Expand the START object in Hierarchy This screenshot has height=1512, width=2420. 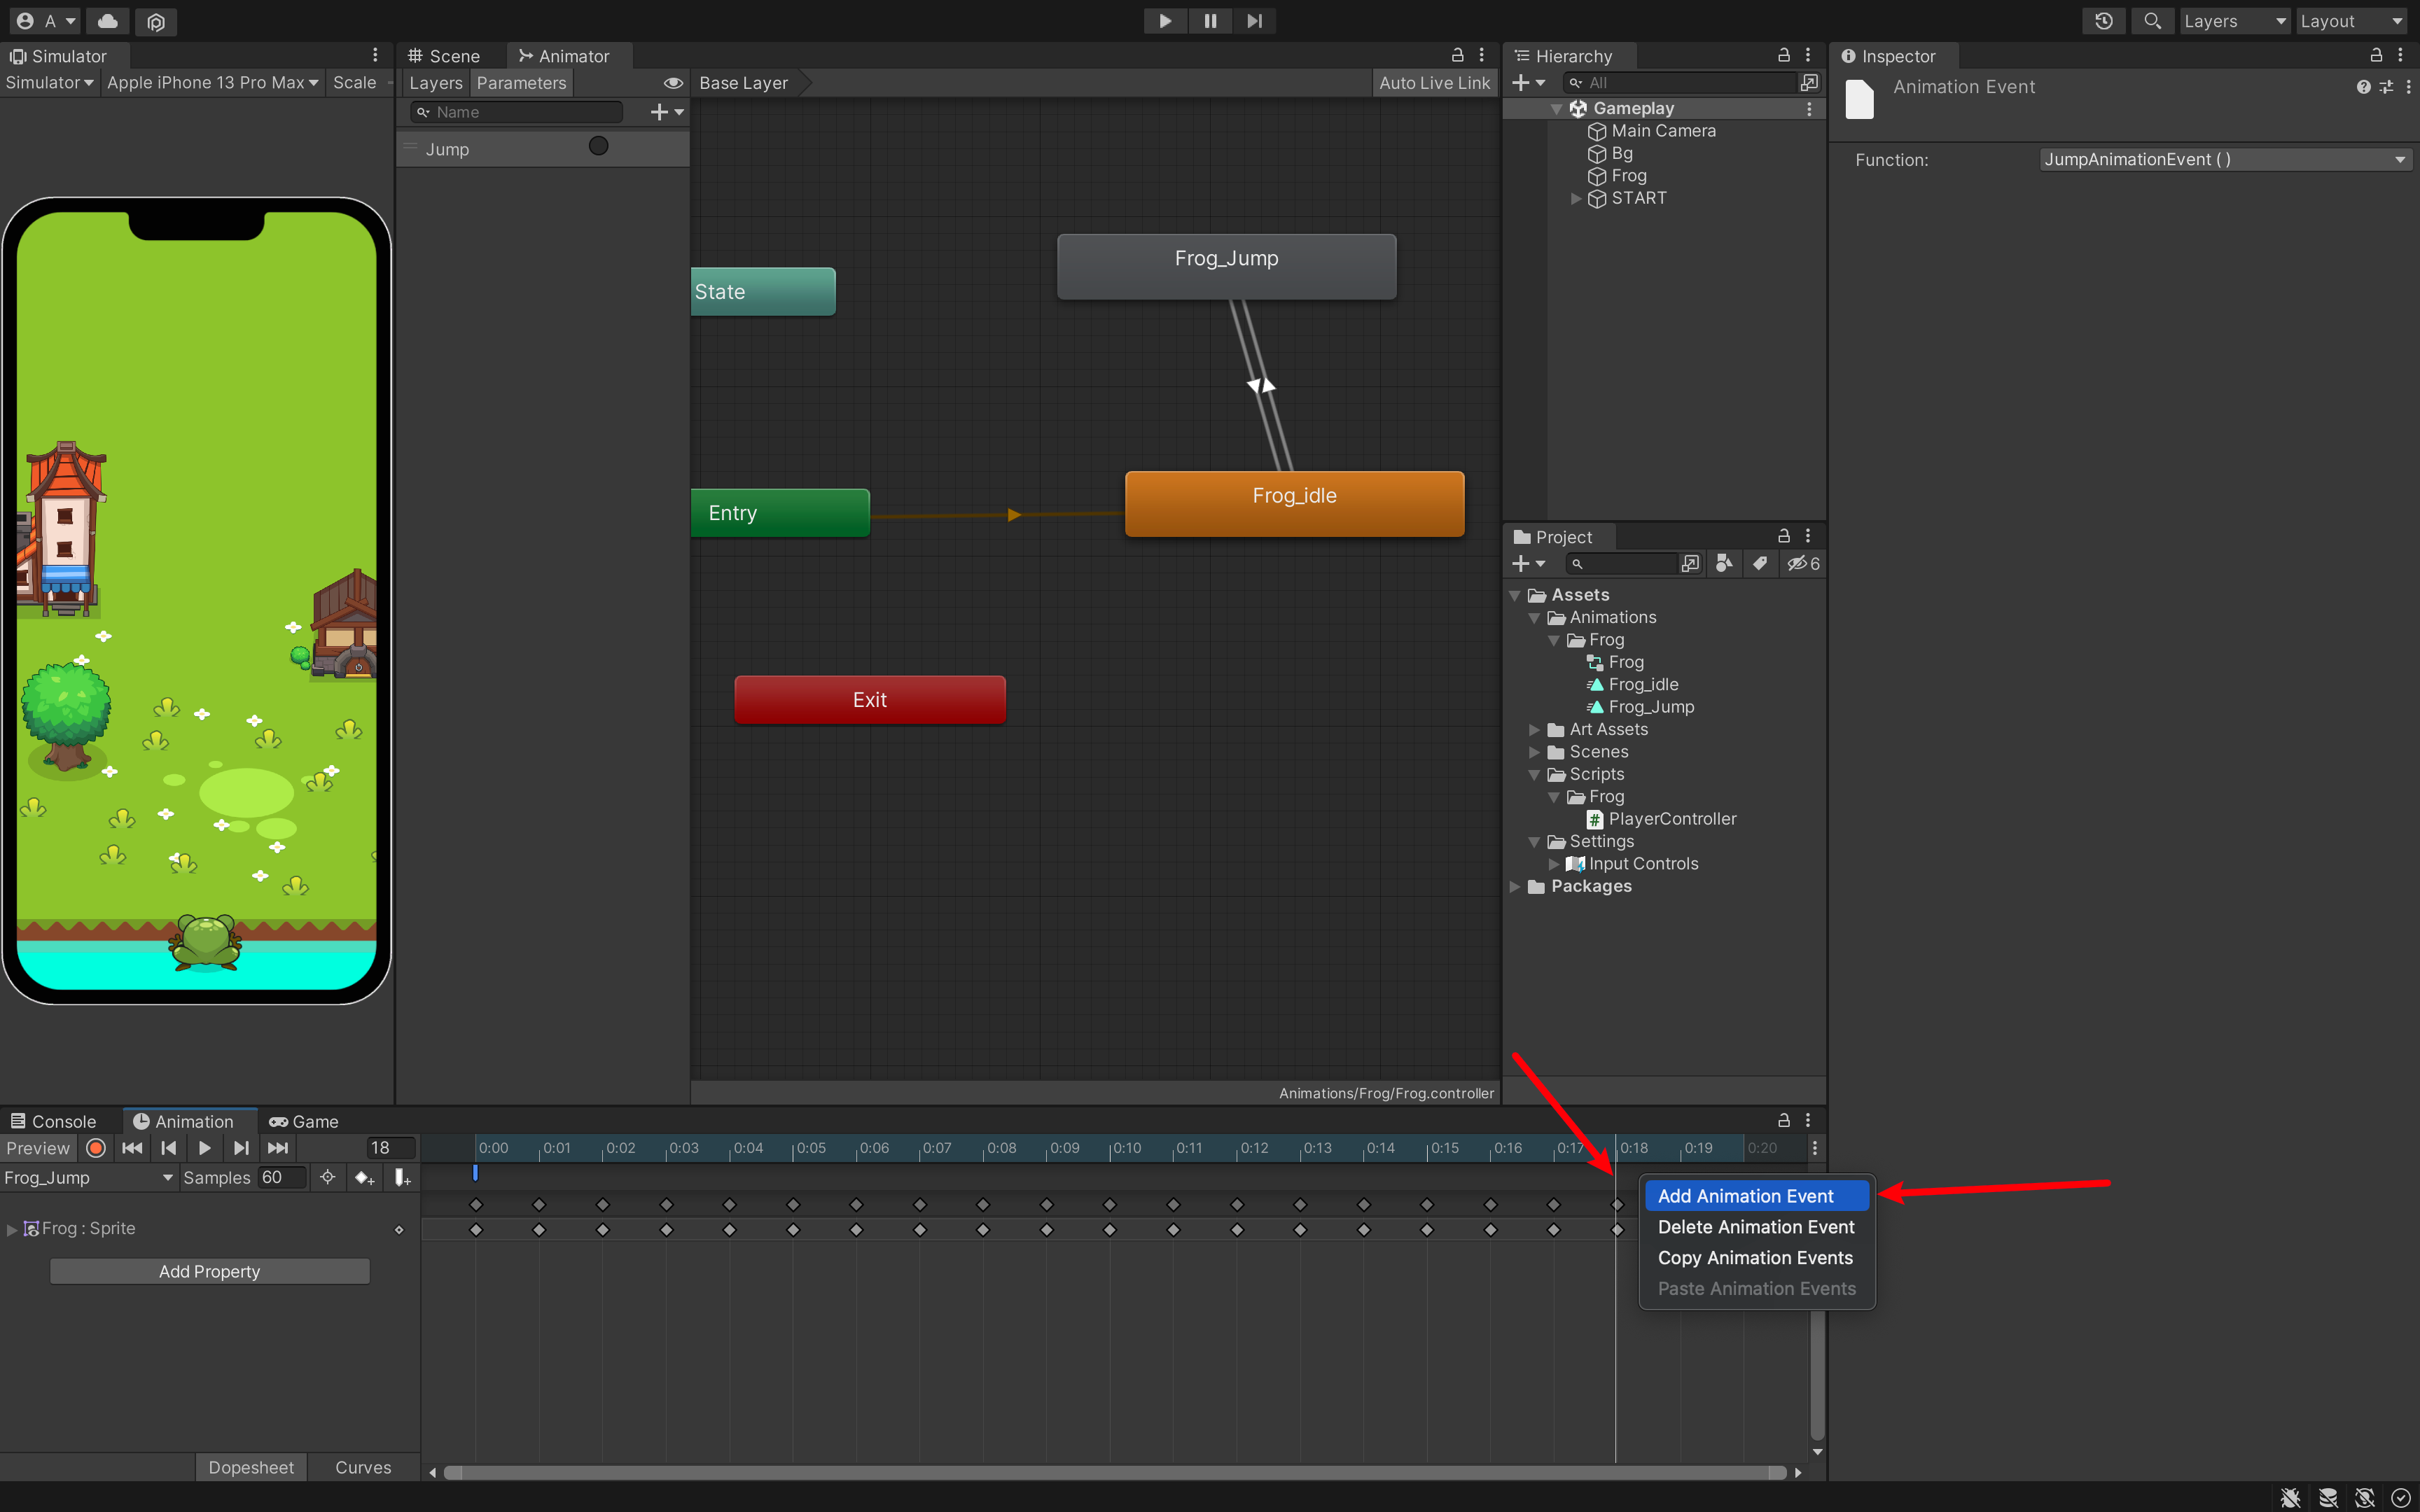coord(1576,198)
